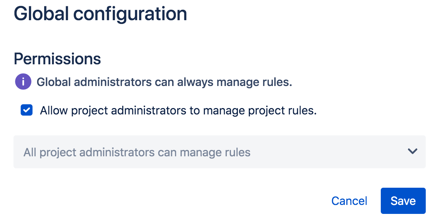Click the word 'configuration' in the title

coord(130,14)
